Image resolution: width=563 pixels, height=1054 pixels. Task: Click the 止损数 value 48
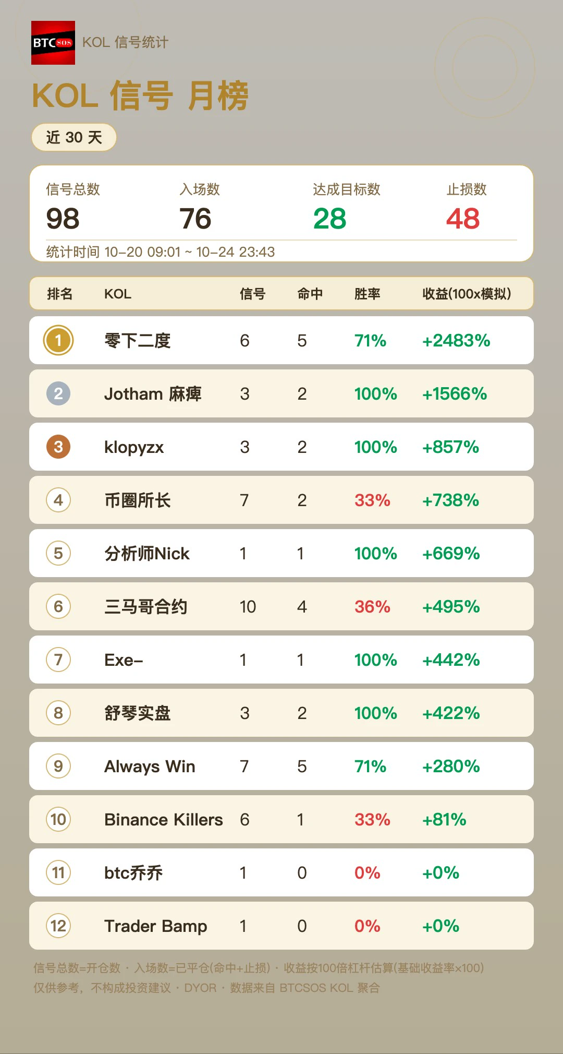pos(463,219)
